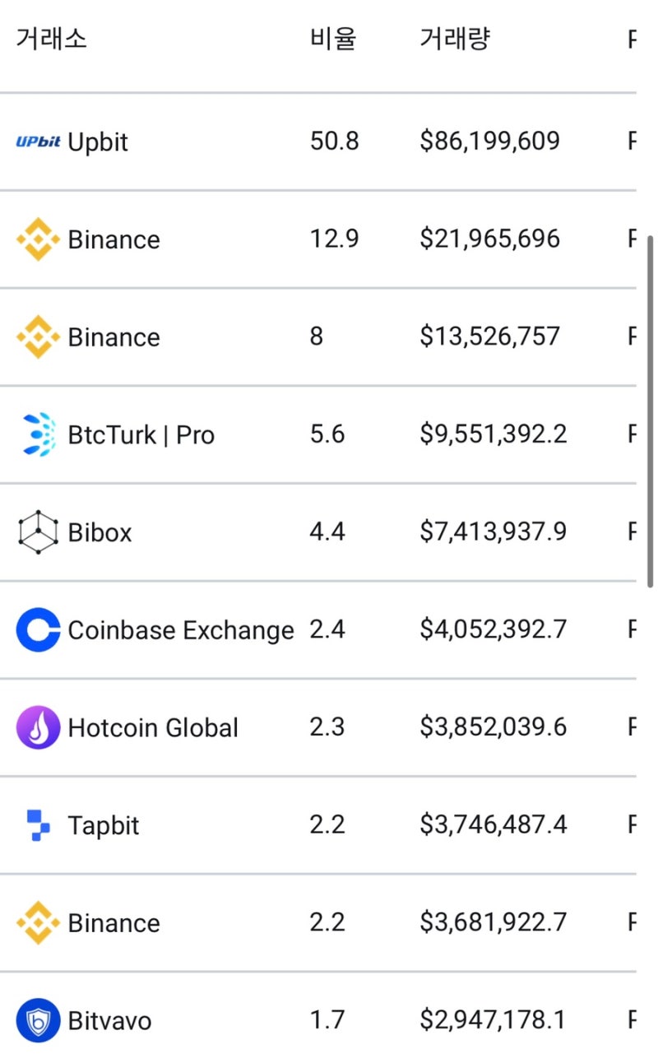Click Binance logo in $3,681,922.7 row
658x1063 pixels.
[x=38, y=922]
